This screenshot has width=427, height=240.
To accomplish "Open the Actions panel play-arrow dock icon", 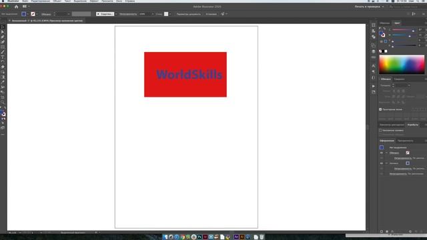I will (x=374, y=86).
